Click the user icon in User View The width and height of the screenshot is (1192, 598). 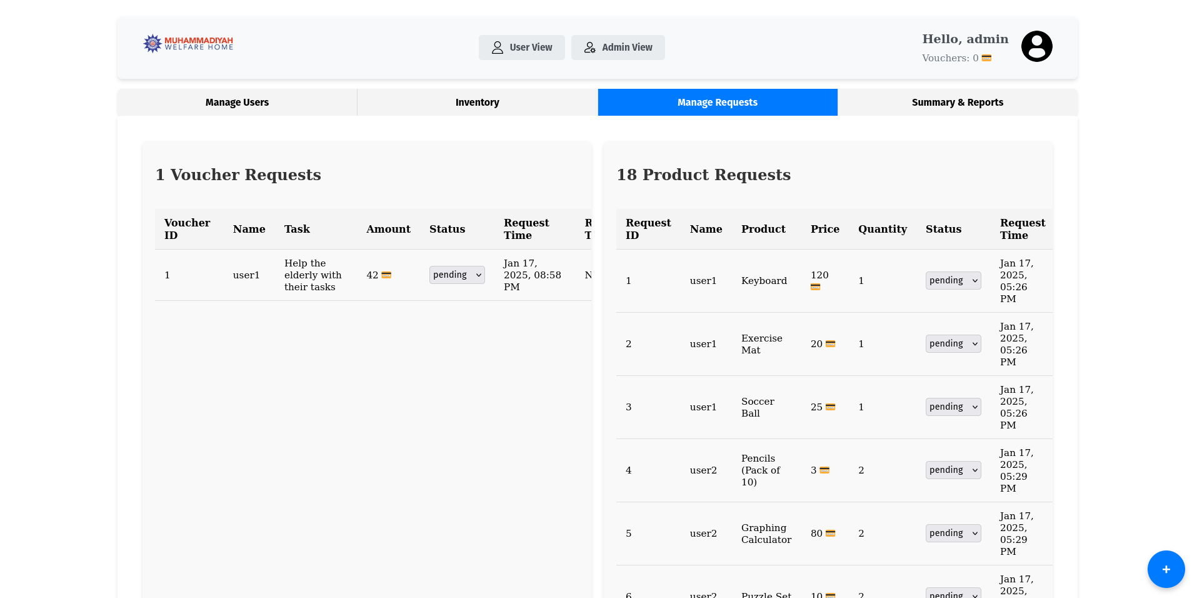coord(498,48)
